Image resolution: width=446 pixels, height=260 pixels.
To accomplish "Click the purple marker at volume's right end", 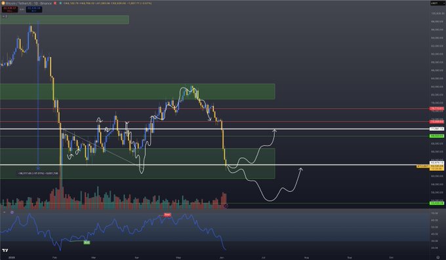I will tap(226, 206).
